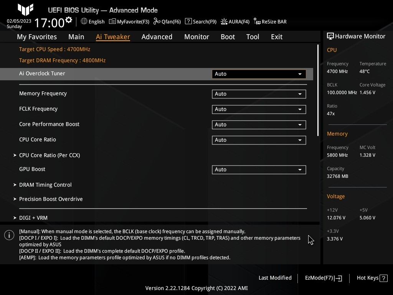The image size is (393, 295).
Task: Expand CPU Core Ratio (Per CCX)
Action: tap(50, 155)
